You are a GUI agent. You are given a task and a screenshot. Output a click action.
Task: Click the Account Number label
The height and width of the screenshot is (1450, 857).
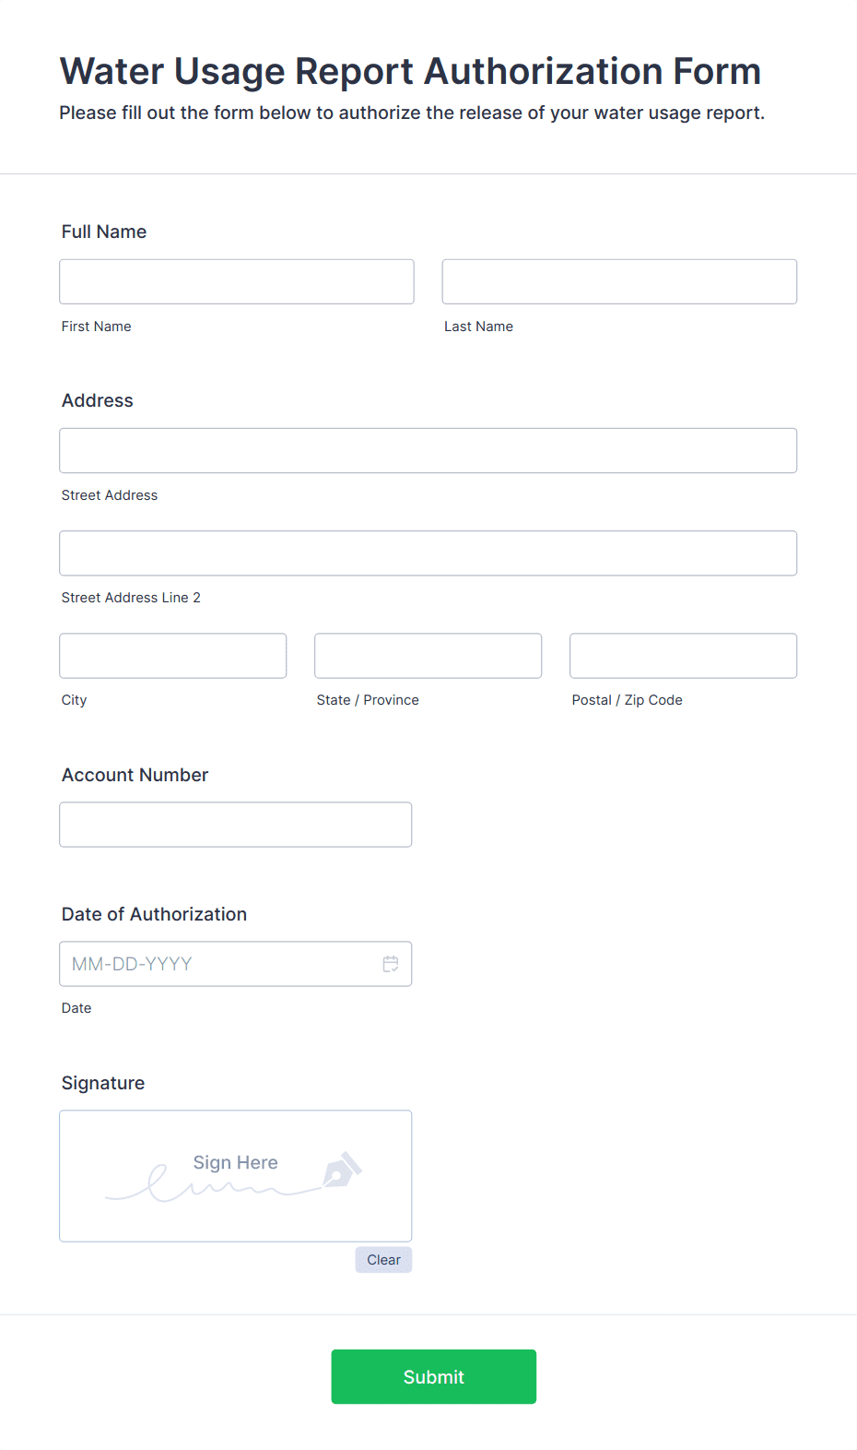135,775
